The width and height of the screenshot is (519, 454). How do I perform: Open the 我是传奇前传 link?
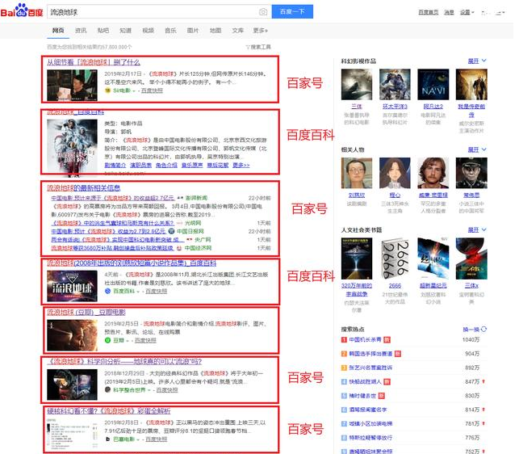pos(471,111)
